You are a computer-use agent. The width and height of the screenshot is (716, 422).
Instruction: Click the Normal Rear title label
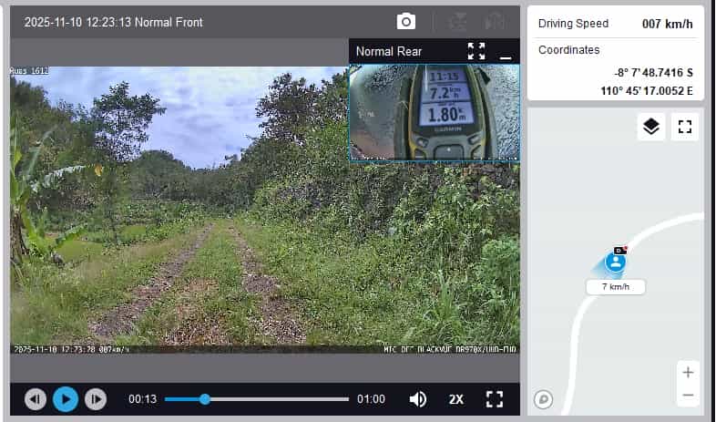coord(389,51)
